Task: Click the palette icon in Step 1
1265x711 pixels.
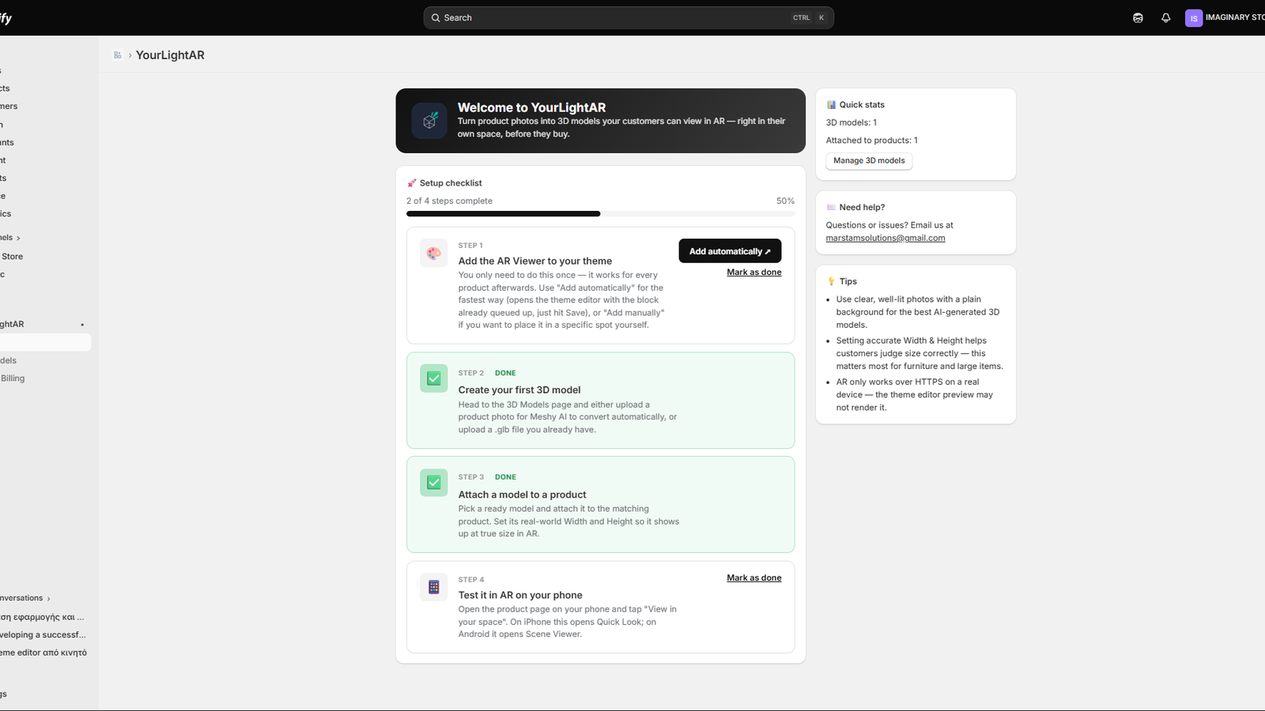Action: click(x=434, y=254)
